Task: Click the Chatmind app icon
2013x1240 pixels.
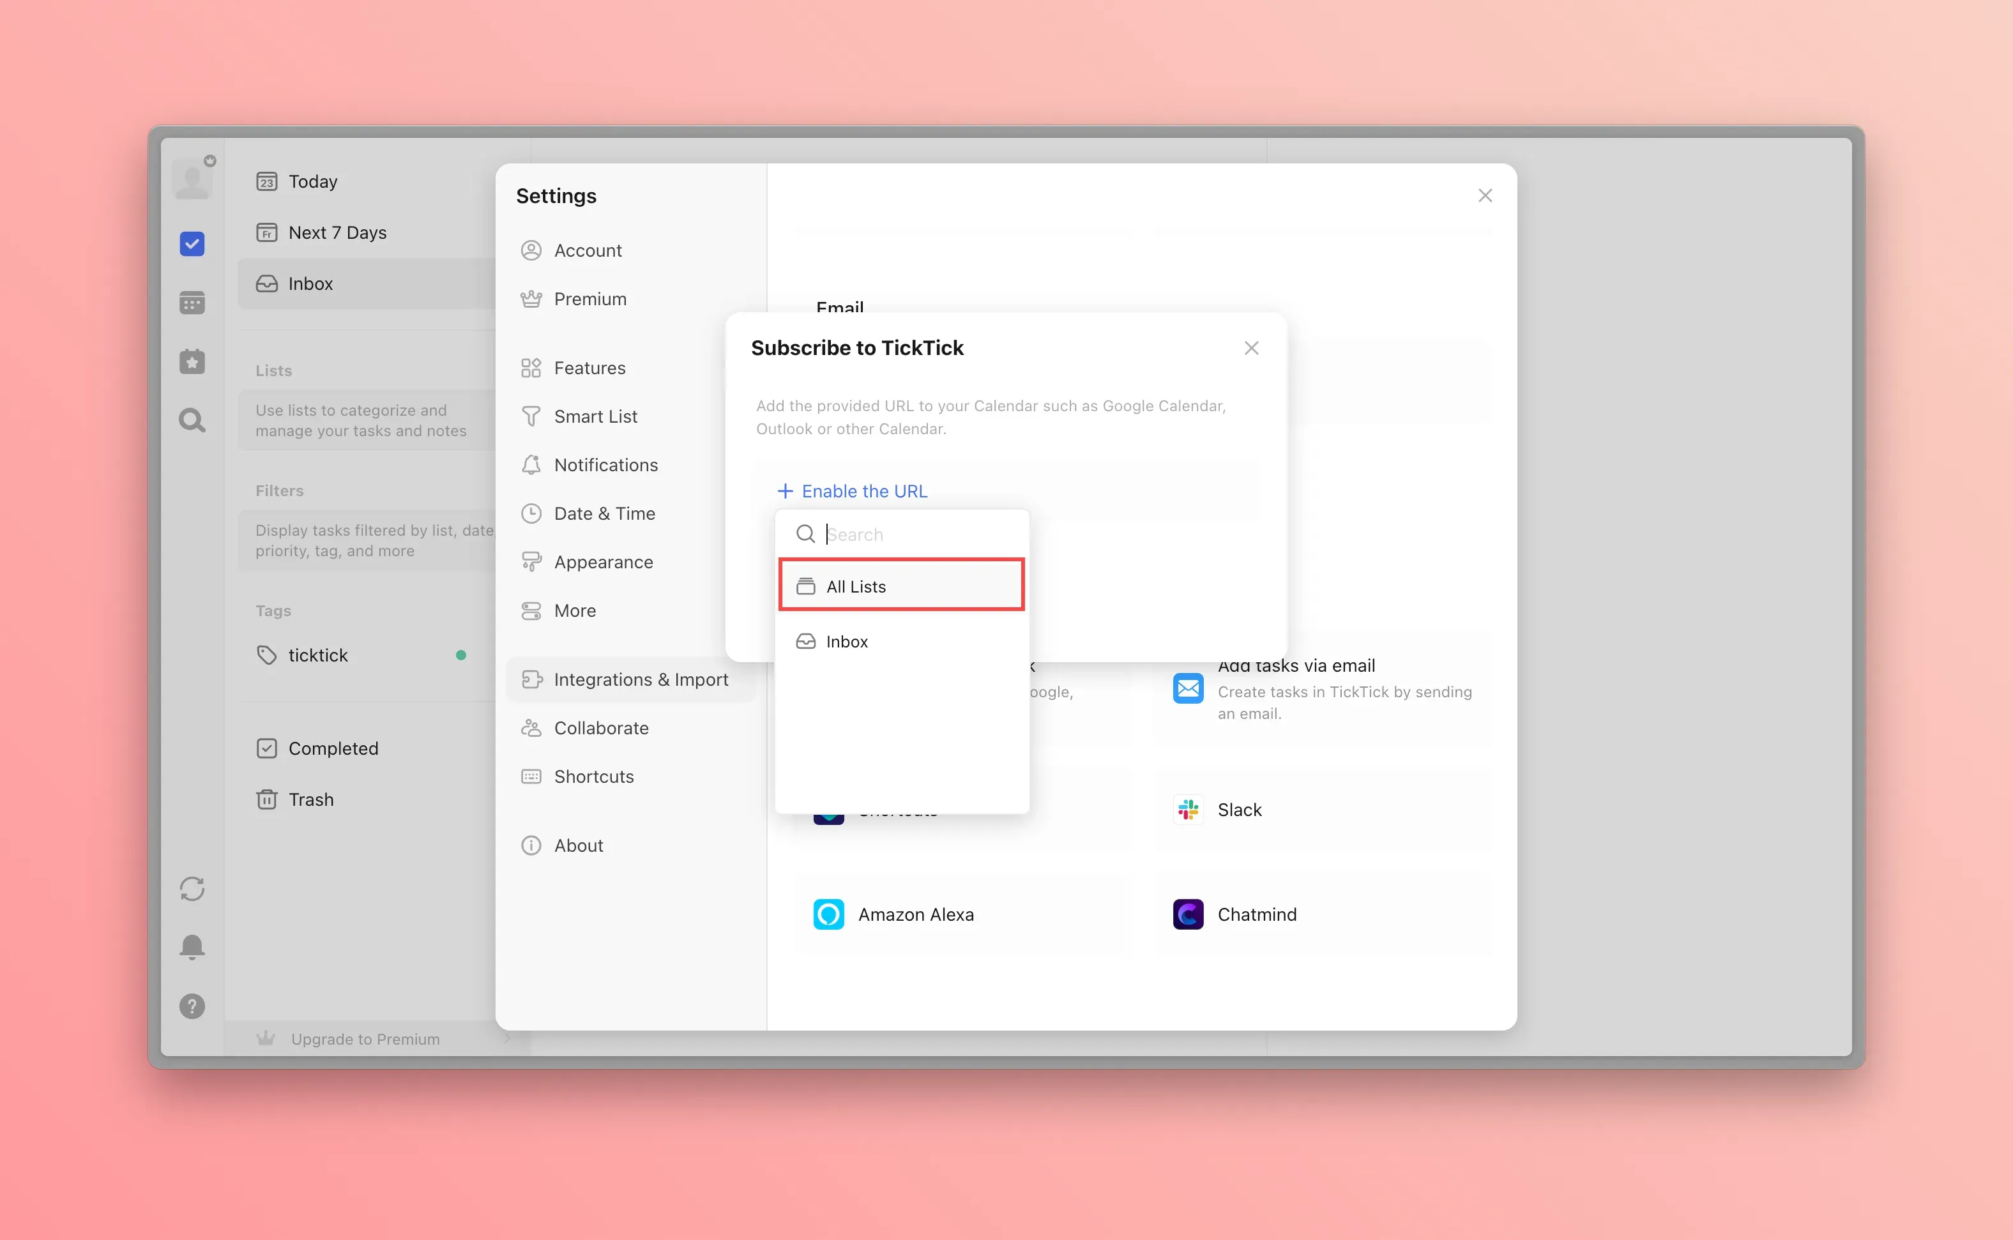Action: coord(1188,914)
